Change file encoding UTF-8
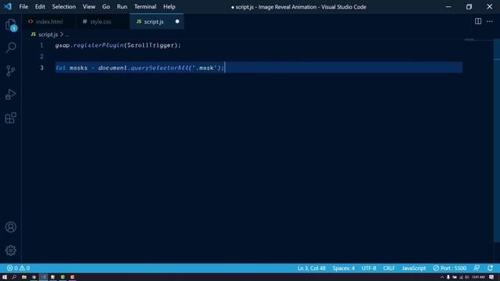500x281 pixels. point(369,269)
